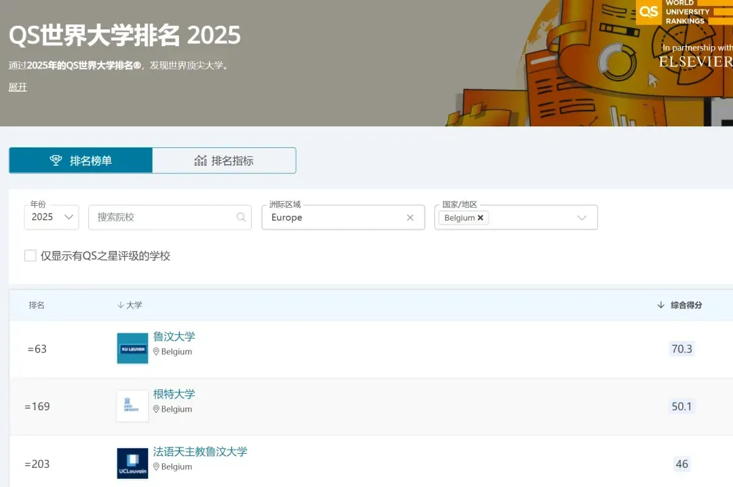Switch to the 排名指标 indicators tab
This screenshot has width=733, height=487.
coord(224,160)
